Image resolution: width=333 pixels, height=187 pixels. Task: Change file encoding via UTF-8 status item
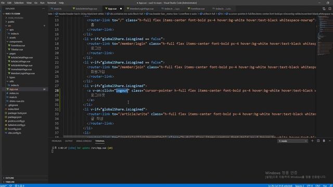coord(310,186)
